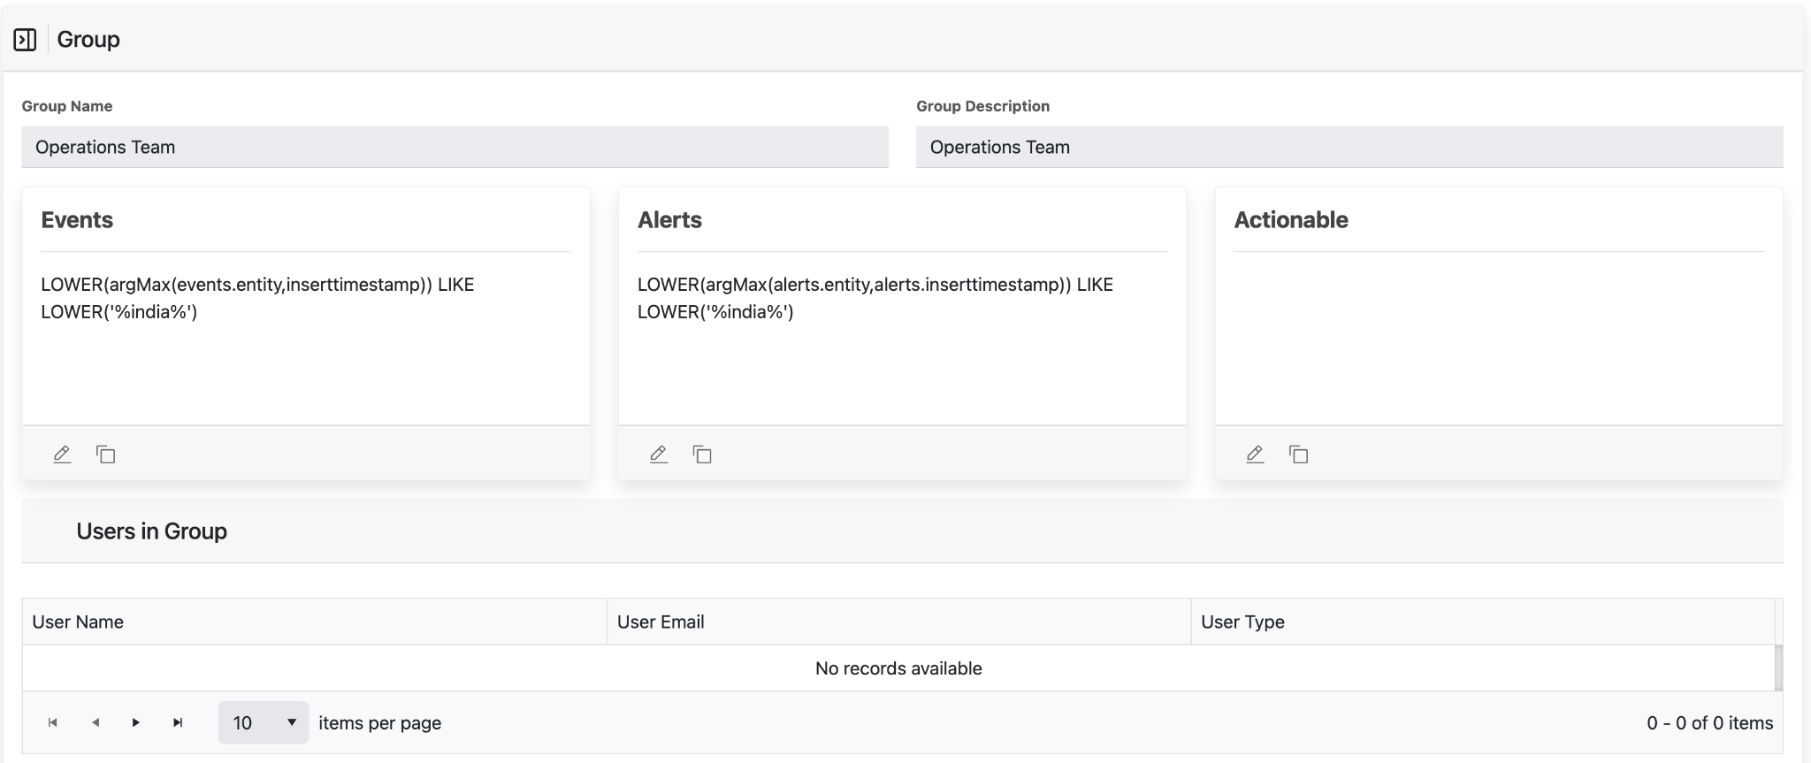The image size is (1811, 763).
Task: Sort by the User Name column header
Action: (x=78, y=622)
